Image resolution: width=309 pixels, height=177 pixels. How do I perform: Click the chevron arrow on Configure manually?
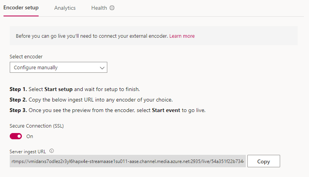[102, 68]
